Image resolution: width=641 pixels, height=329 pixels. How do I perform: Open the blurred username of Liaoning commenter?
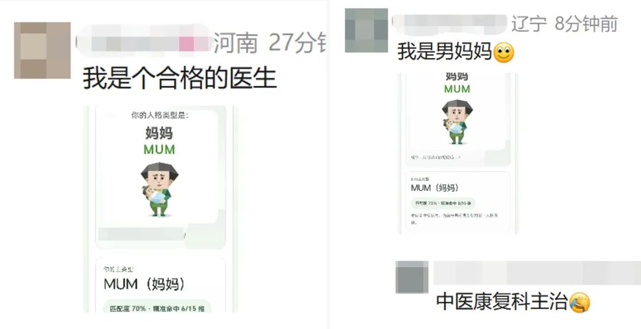click(450, 24)
